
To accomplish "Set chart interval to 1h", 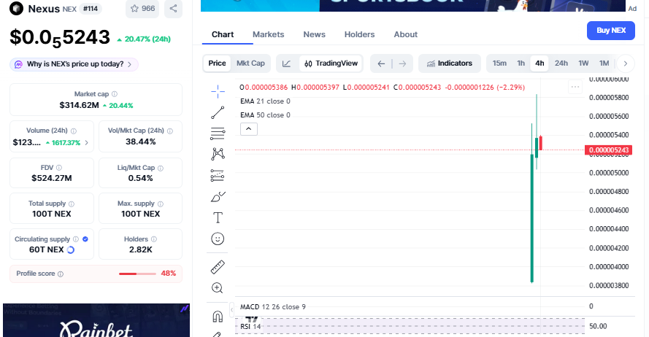I will tap(521, 63).
